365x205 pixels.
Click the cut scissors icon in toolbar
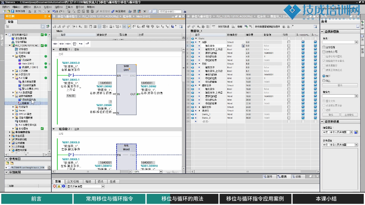[x=35, y=11]
